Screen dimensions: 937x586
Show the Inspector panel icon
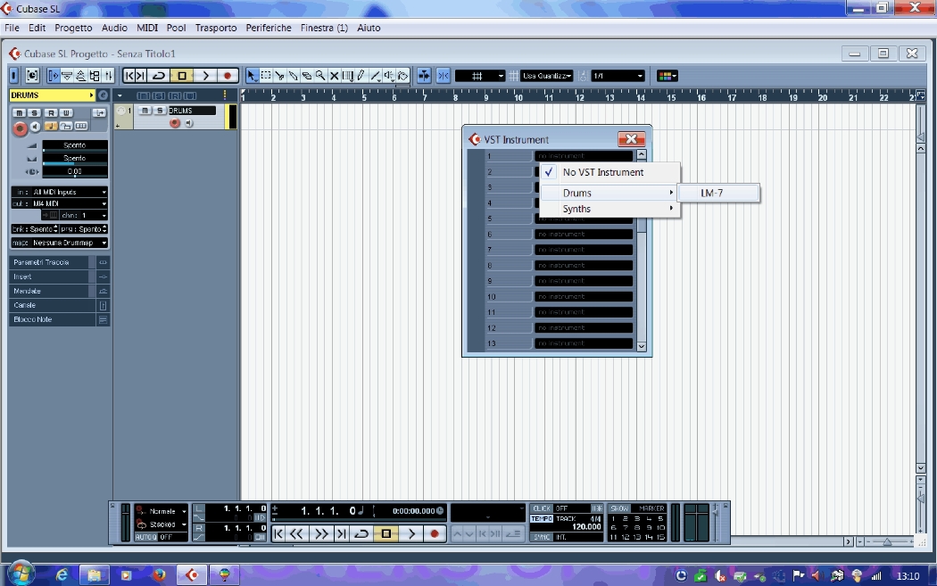(54, 76)
